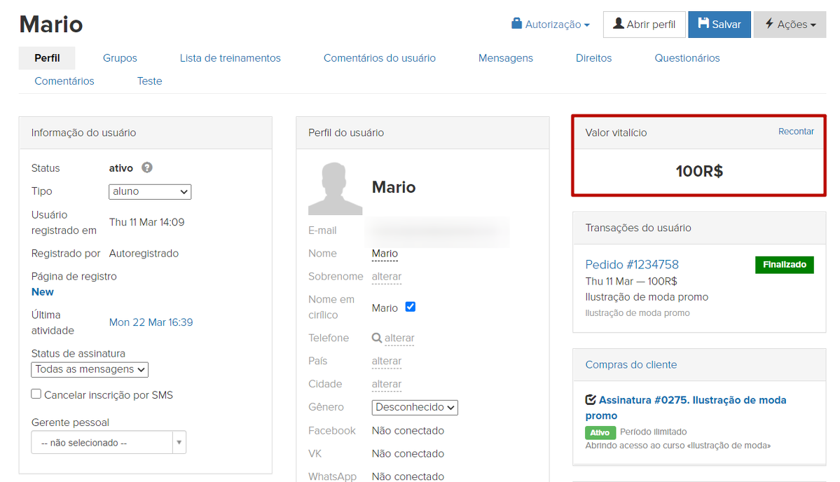
Task: Switch to the Grupos tab
Action: (120, 58)
